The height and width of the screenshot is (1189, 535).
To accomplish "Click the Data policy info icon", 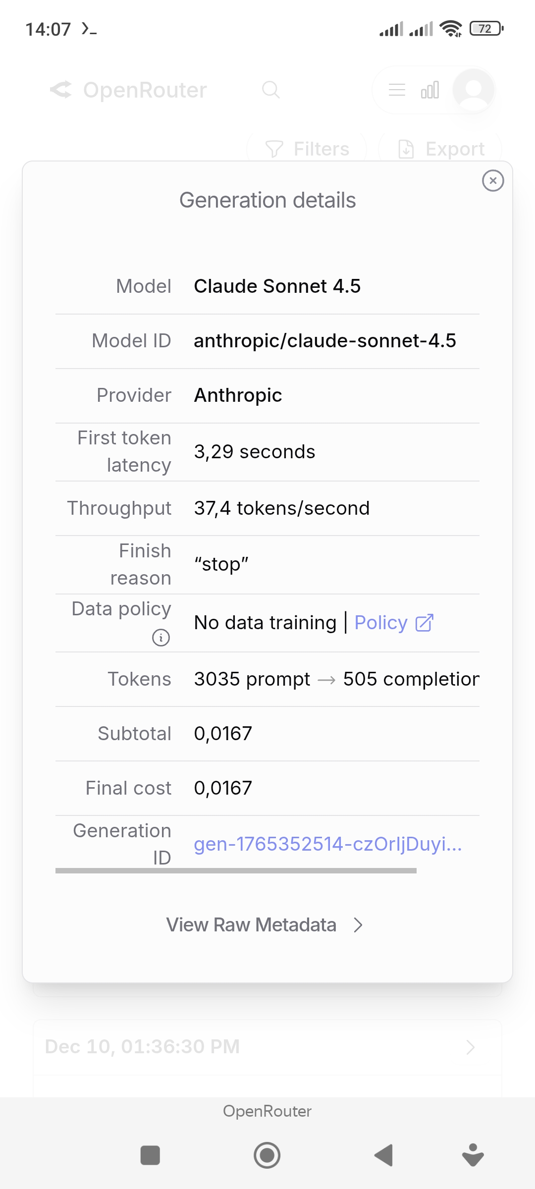I will pos(161,637).
